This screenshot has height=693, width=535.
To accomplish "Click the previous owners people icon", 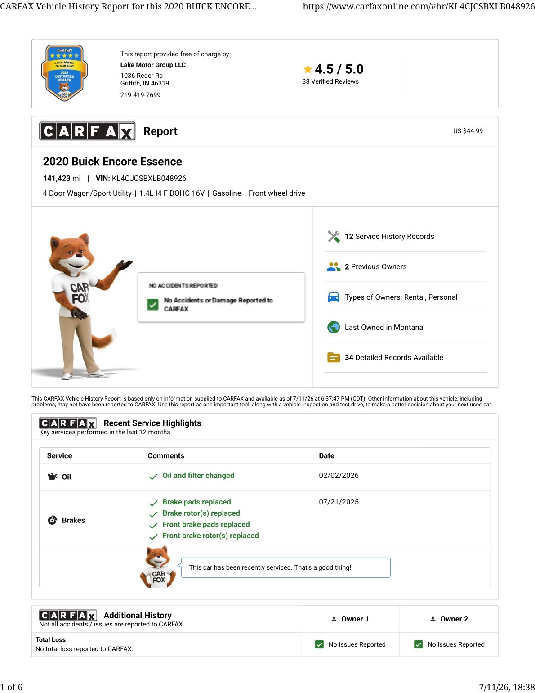I will (x=334, y=267).
